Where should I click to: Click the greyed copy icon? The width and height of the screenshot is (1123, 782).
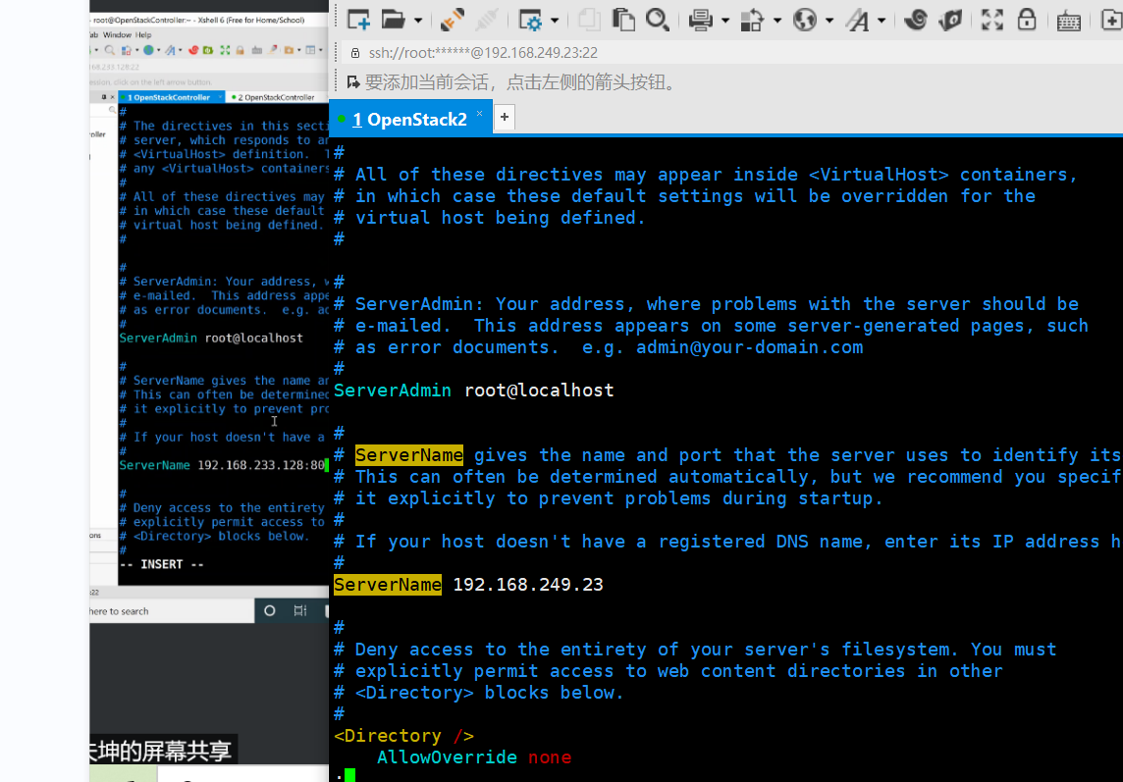(589, 20)
